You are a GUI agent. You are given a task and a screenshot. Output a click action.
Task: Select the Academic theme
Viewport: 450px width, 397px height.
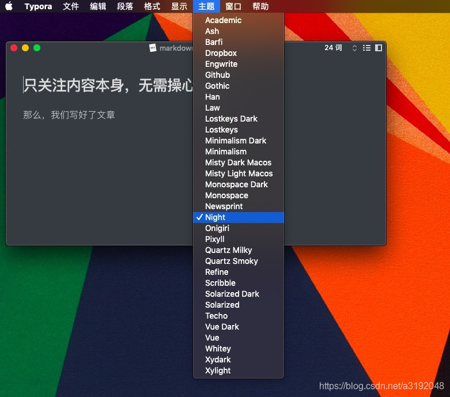click(239, 20)
